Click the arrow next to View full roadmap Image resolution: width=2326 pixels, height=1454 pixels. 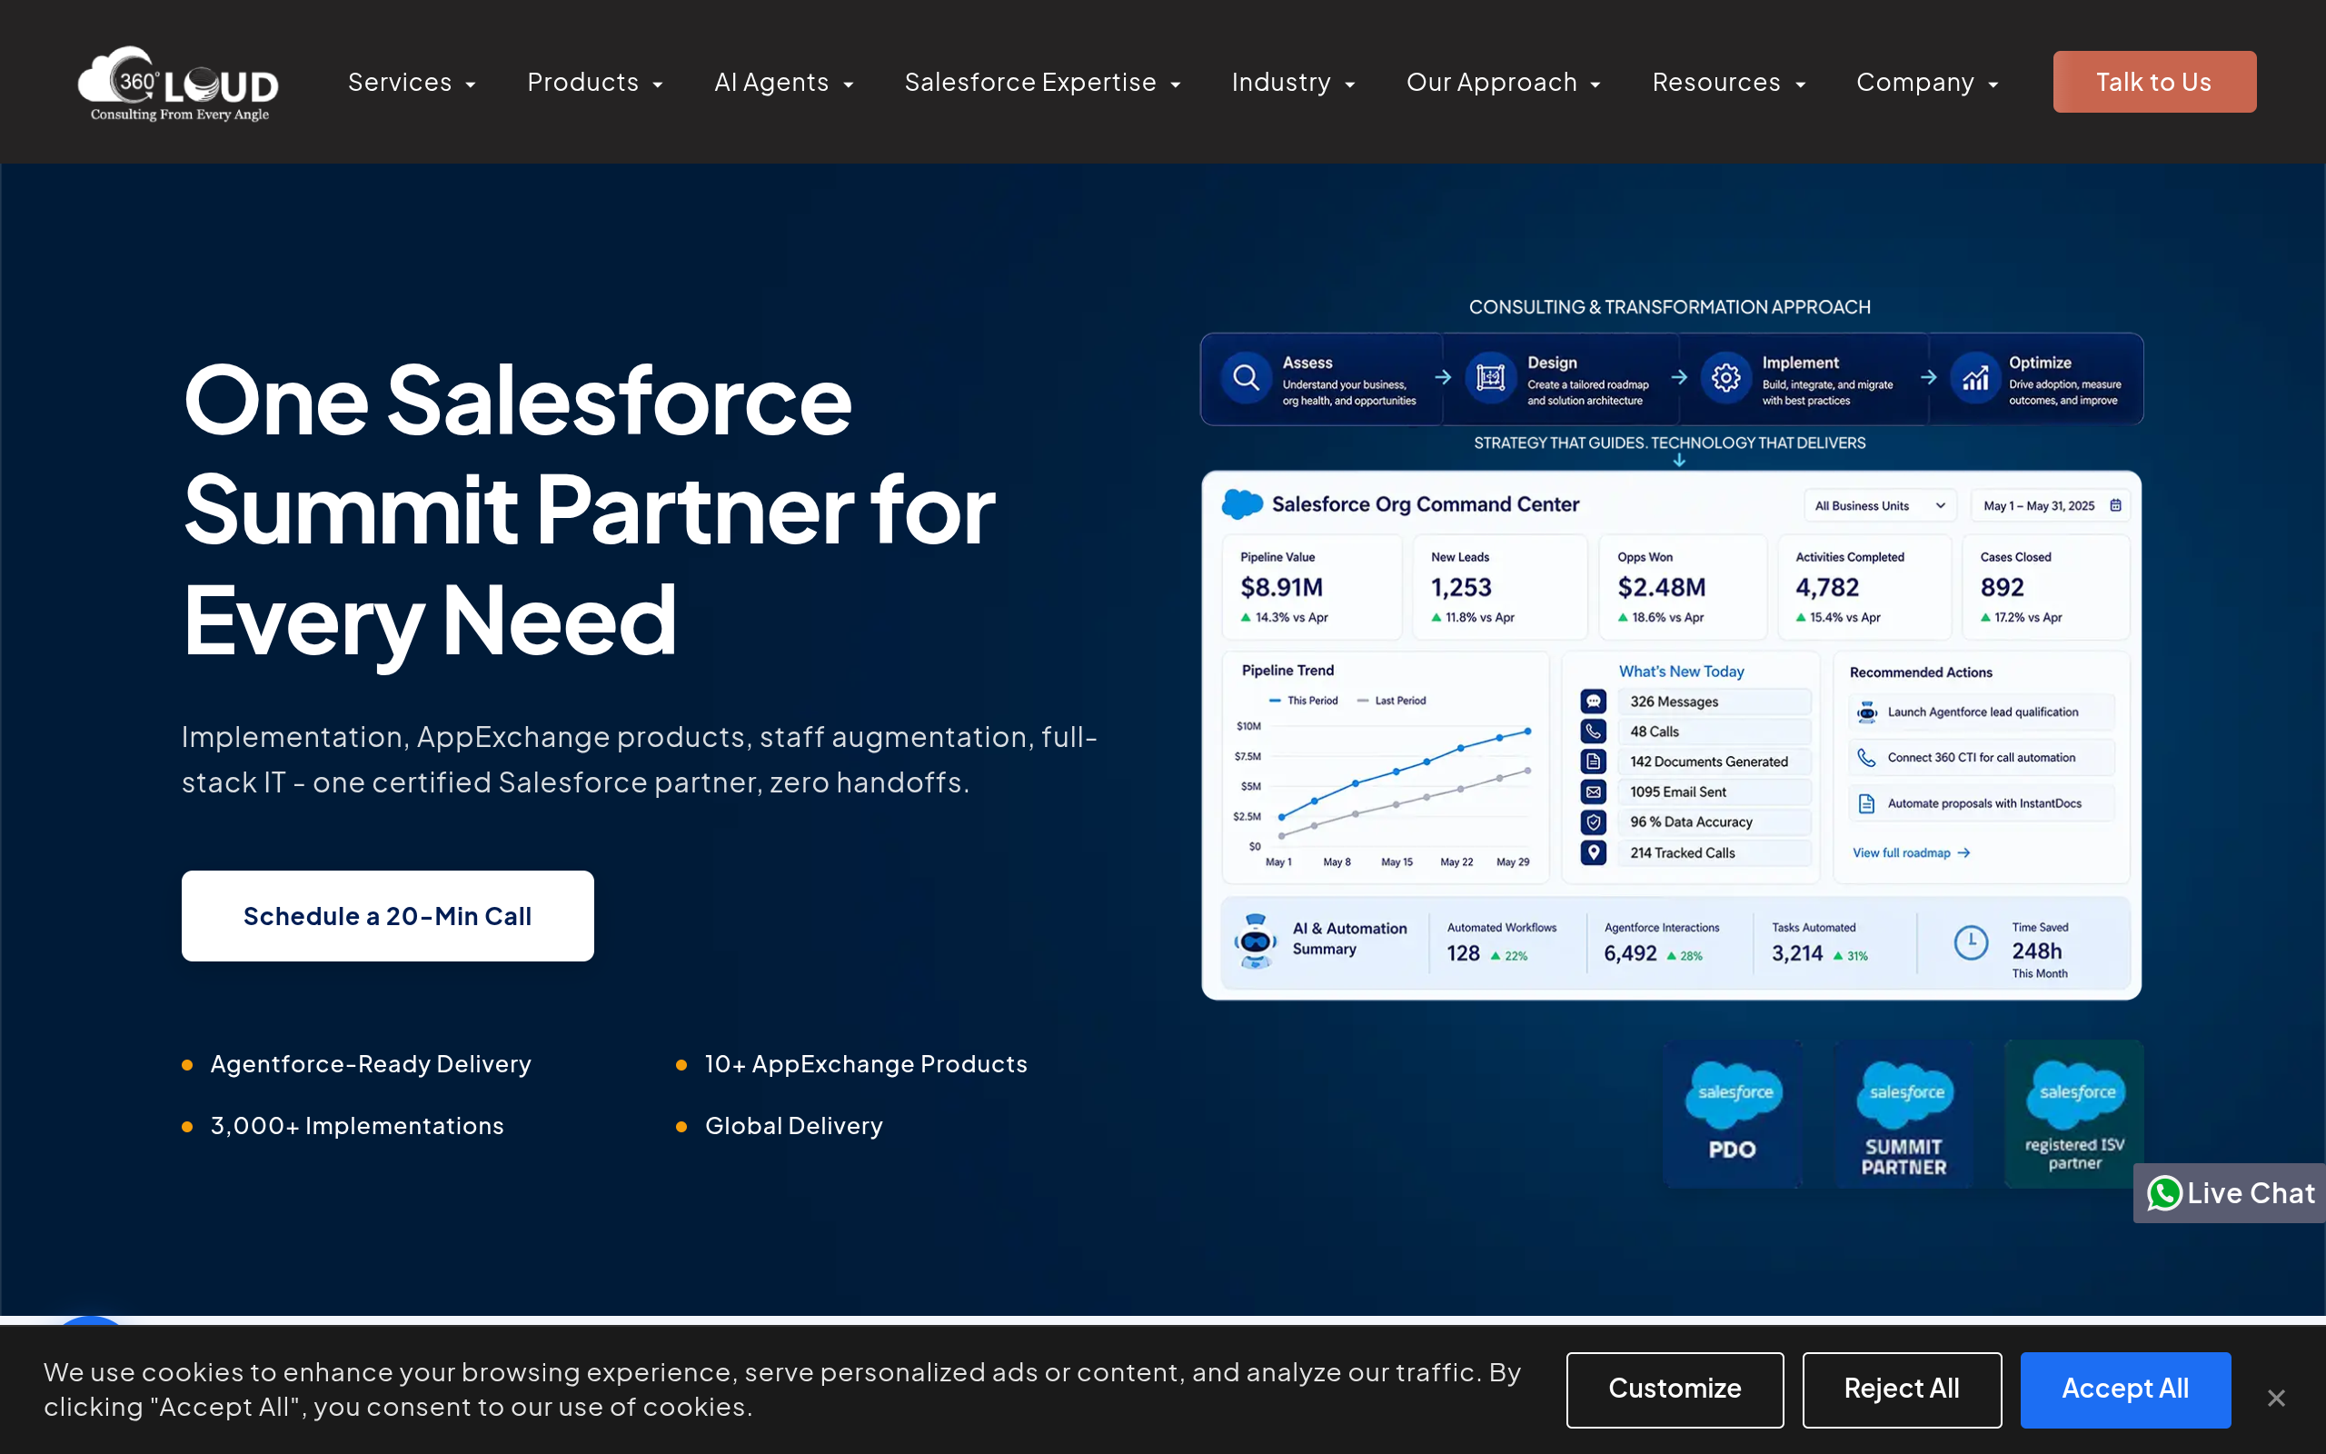[1963, 853]
